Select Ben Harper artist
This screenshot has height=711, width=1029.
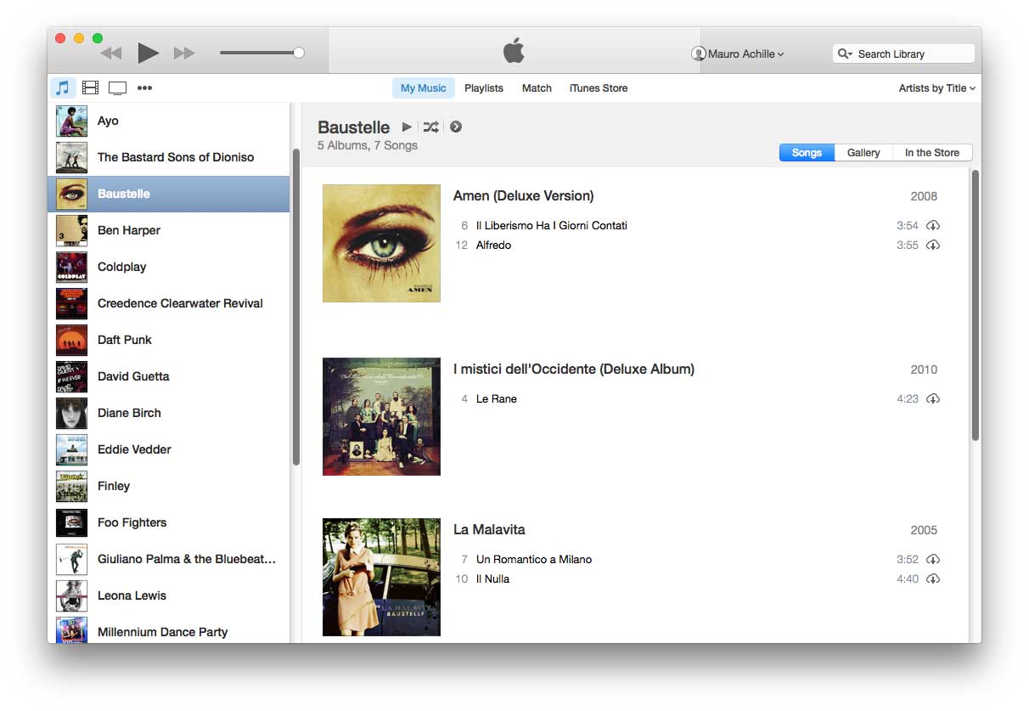[x=168, y=230]
